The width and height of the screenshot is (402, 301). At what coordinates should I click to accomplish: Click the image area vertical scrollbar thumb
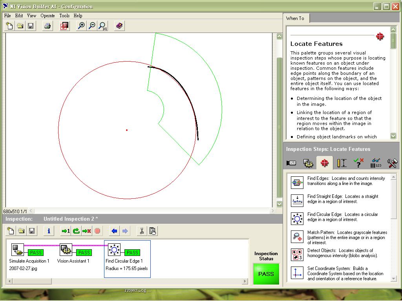click(280, 127)
